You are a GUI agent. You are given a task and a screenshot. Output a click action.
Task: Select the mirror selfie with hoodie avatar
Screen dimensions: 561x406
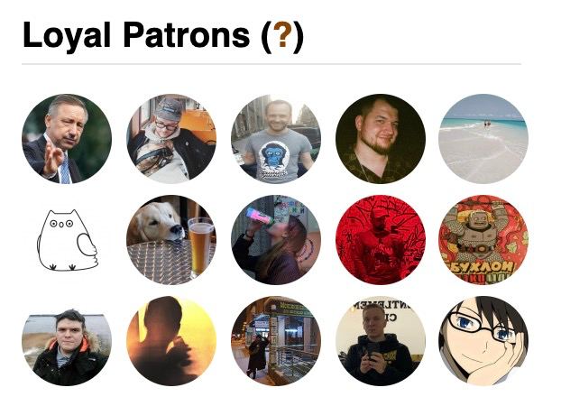[x=381, y=341]
